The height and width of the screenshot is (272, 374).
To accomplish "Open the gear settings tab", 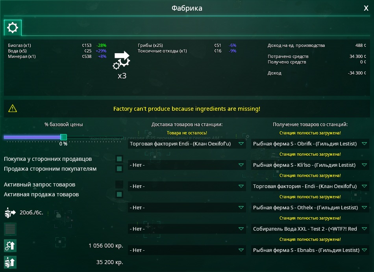I will coord(13,28).
